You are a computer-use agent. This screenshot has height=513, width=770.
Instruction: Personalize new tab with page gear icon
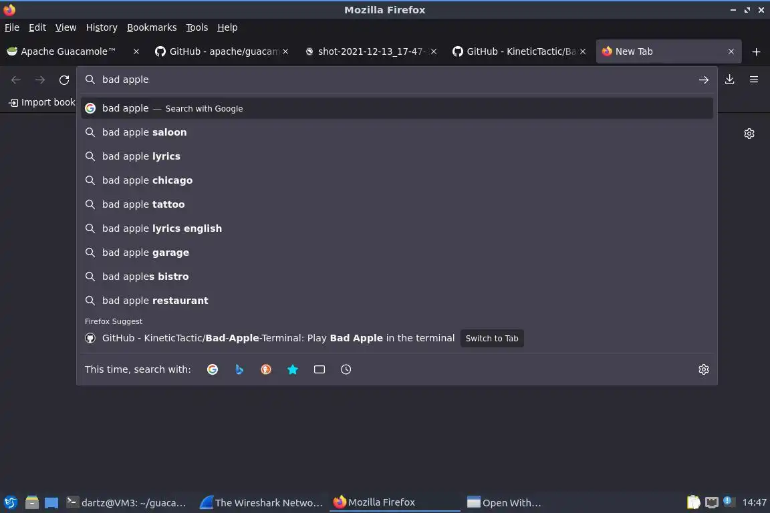point(749,134)
